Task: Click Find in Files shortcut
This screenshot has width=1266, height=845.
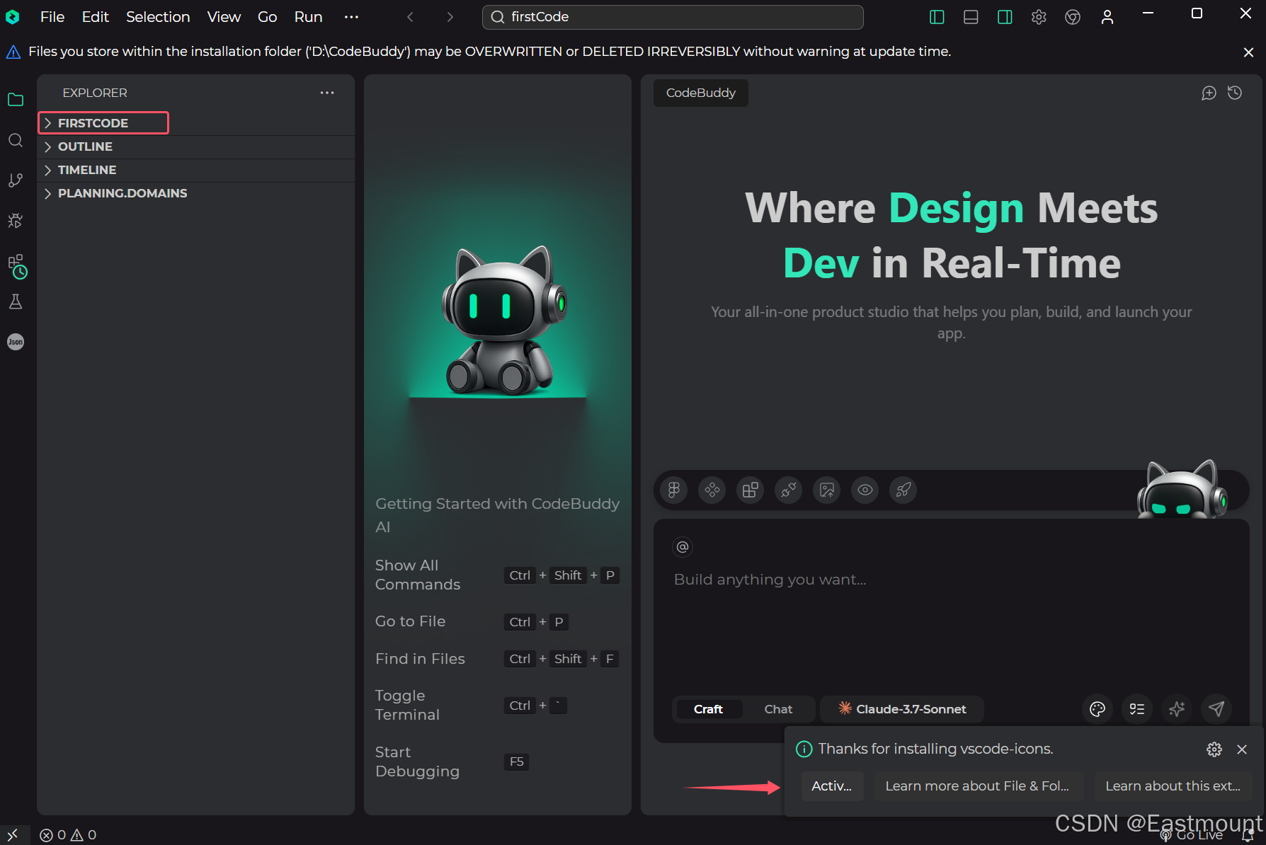Action: click(x=498, y=659)
